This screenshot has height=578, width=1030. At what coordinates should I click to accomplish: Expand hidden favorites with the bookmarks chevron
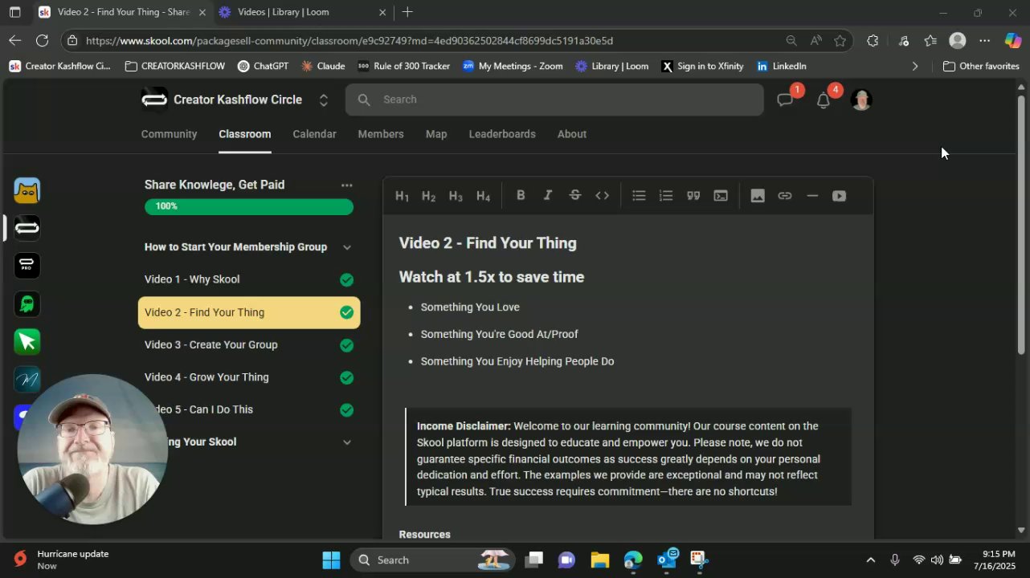pyautogui.click(x=915, y=66)
